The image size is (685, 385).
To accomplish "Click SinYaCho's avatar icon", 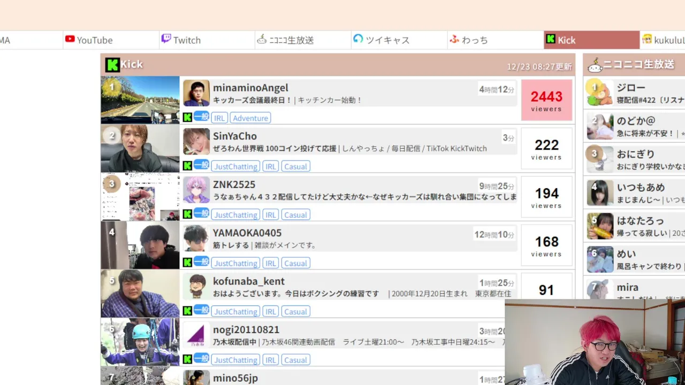I will coord(196,142).
